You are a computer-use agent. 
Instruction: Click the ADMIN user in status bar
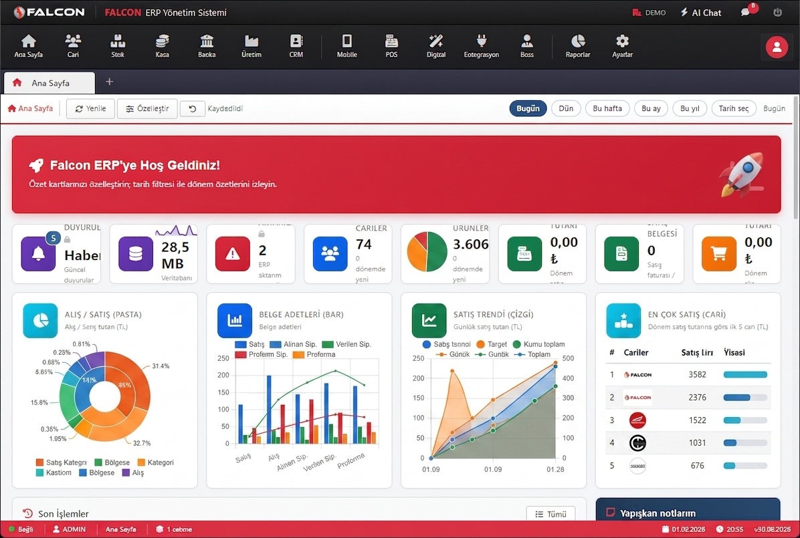click(70, 529)
